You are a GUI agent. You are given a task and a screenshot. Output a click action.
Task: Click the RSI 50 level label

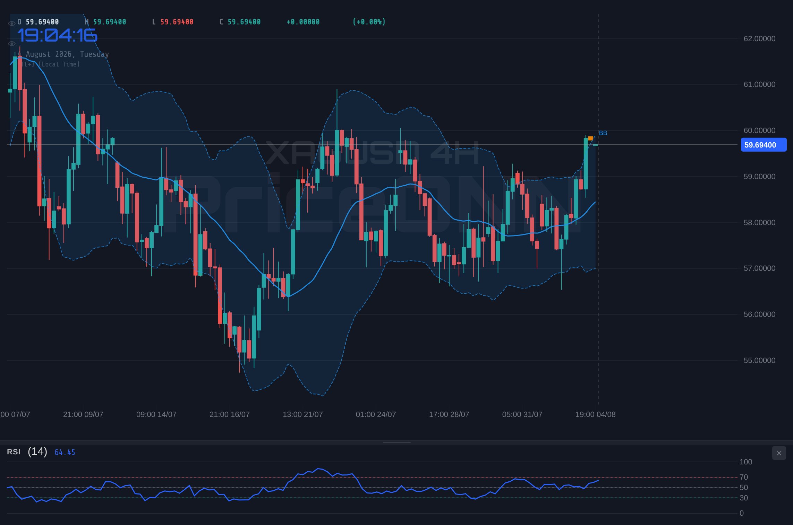coord(744,488)
